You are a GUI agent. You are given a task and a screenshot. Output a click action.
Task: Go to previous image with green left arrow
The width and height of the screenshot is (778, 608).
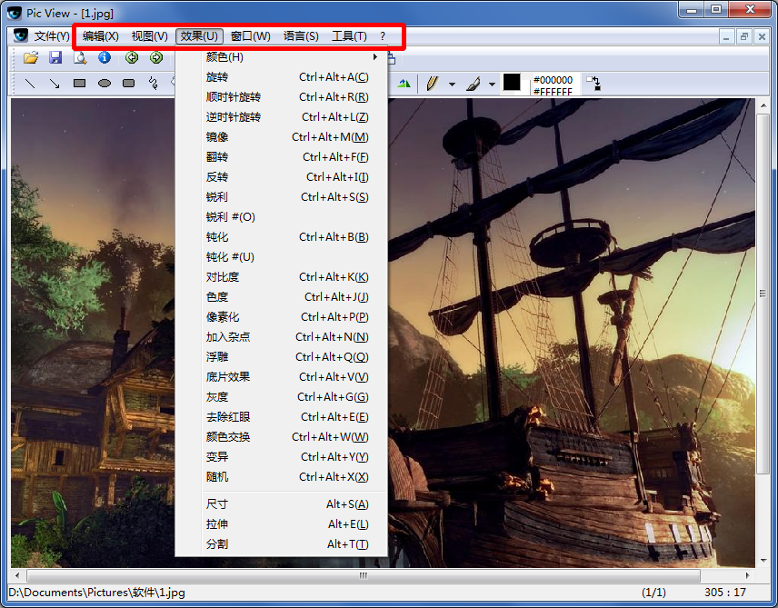pos(132,57)
